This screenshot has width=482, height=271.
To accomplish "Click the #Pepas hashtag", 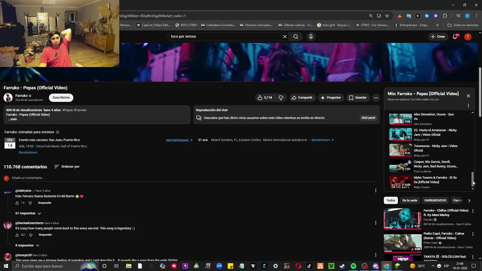I will [x=67, y=110].
